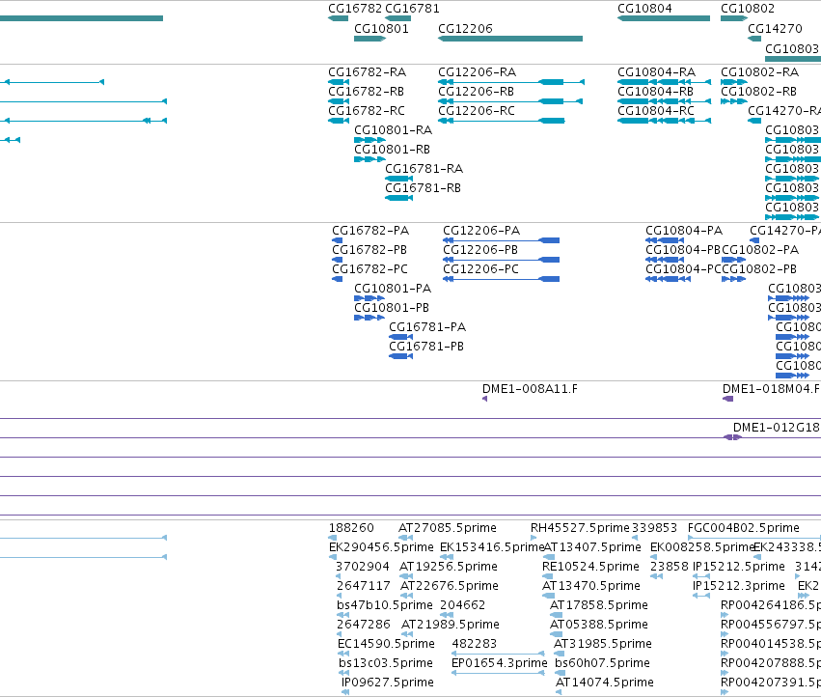This screenshot has width=821, height=697.
Task: Click transcript CG16781-RB
Action: pyautogui.click(x=424, y=188)
